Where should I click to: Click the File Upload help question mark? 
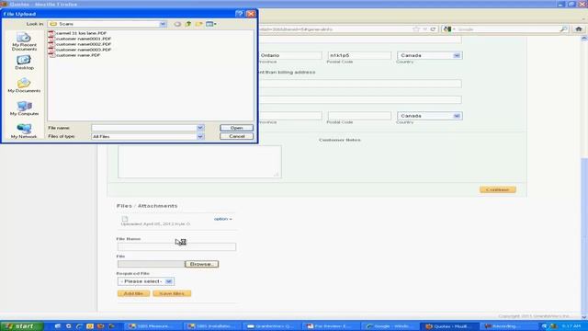coord(239,14)
